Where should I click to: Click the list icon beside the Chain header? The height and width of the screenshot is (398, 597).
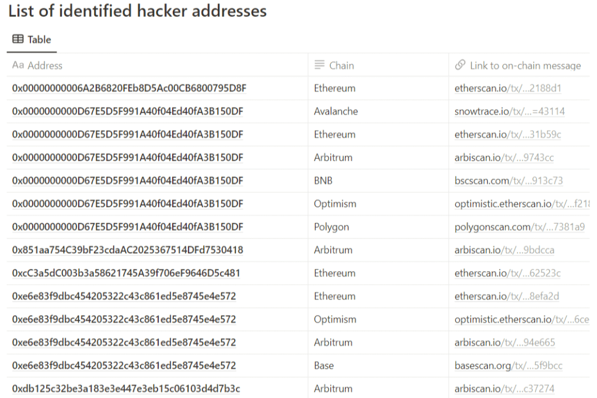pyautogui.click(x=318, y=65)
